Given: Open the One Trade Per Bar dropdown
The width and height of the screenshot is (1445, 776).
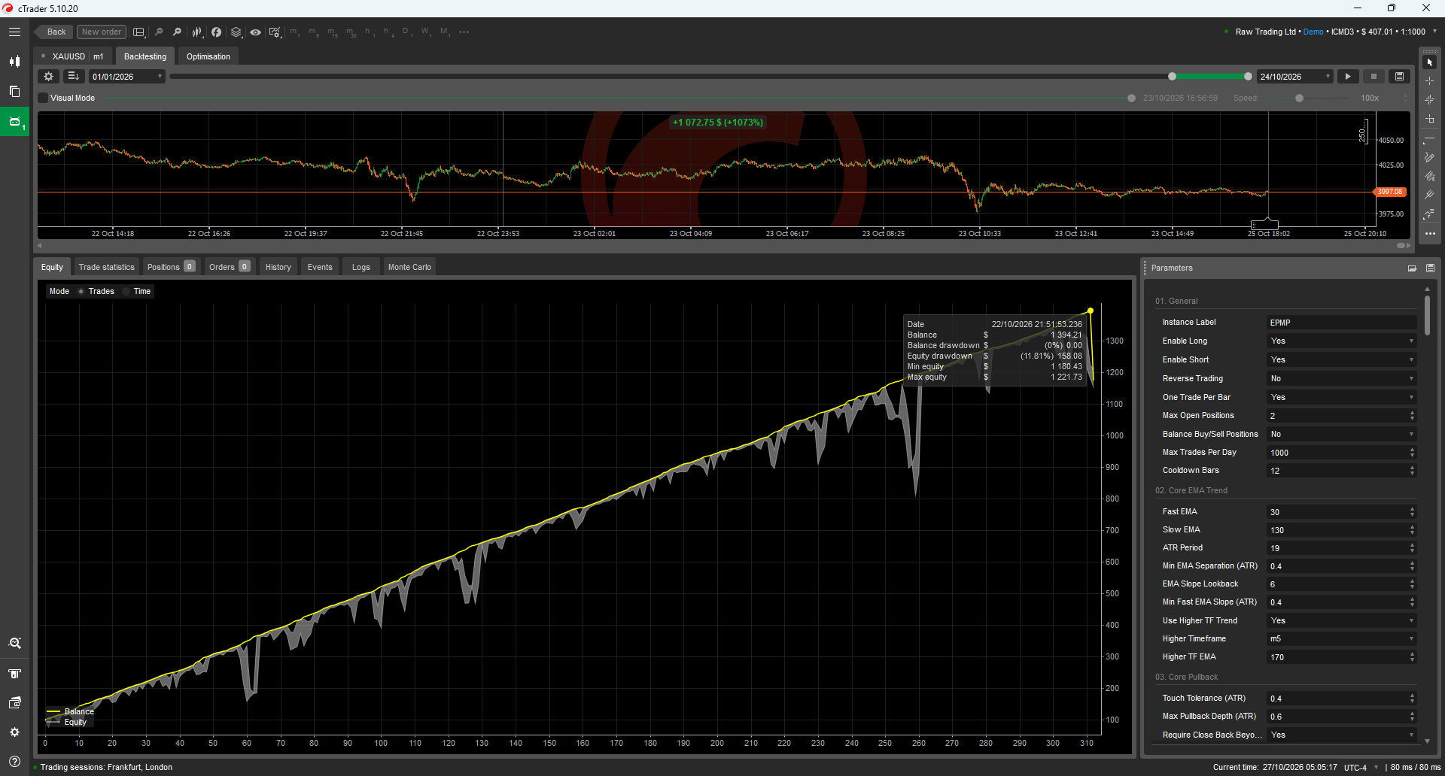Looking at the screenshot, I should pos(1342,398).
